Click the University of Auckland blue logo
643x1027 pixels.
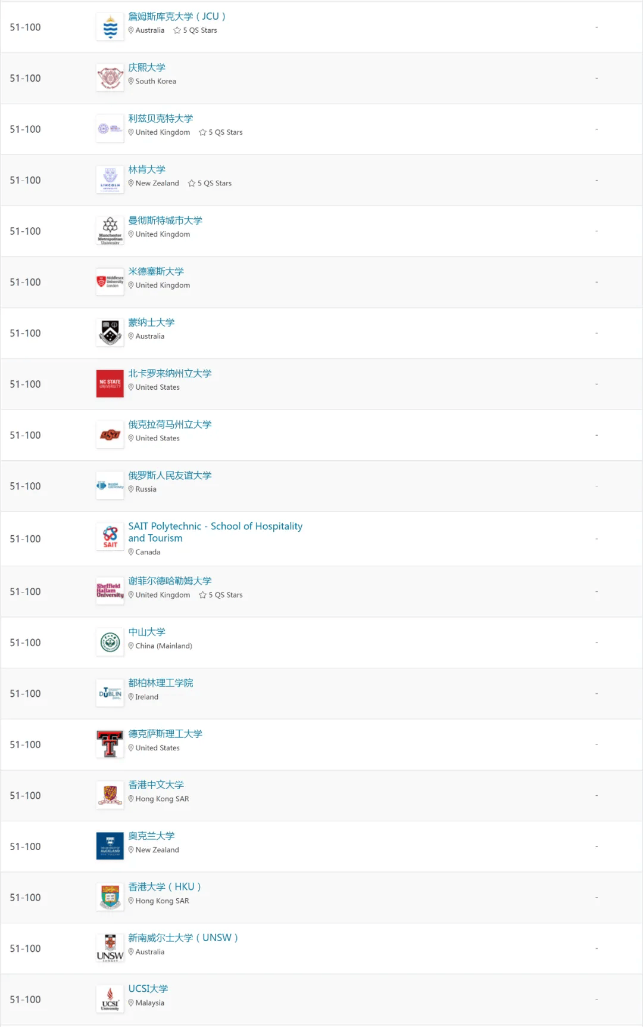(x=110, y=846)
